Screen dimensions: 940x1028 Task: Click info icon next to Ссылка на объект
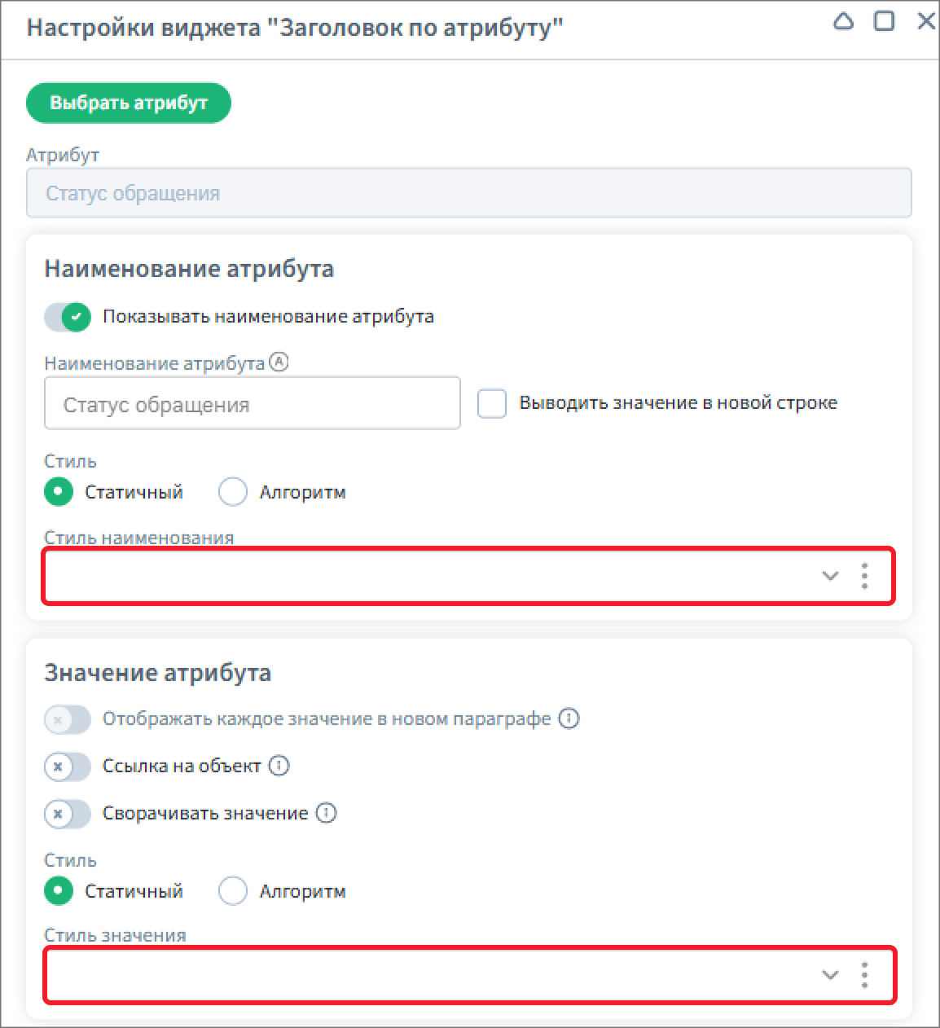[x=279, y=766]
